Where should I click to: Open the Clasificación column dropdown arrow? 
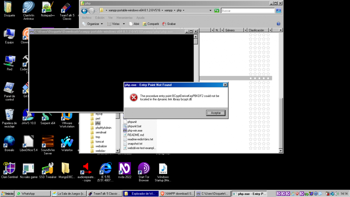point(271,30)
